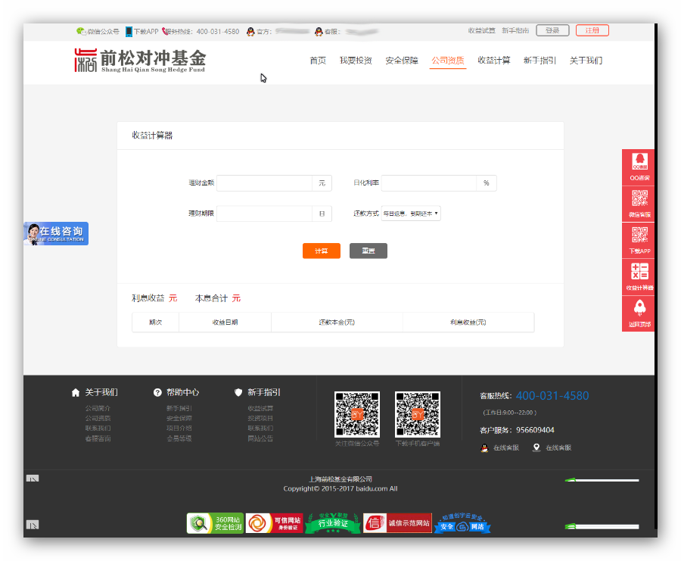Go to the 首页 nav tab
Viewport: 681px width, 561px height.
pos(318,61)
